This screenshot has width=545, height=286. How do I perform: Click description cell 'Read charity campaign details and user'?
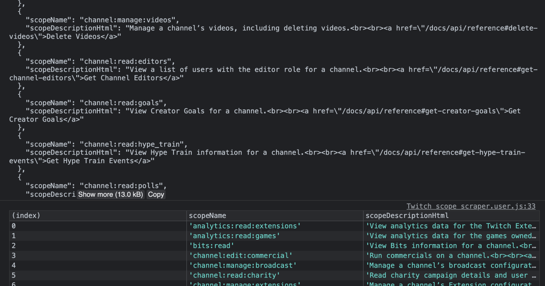point(451,275)
